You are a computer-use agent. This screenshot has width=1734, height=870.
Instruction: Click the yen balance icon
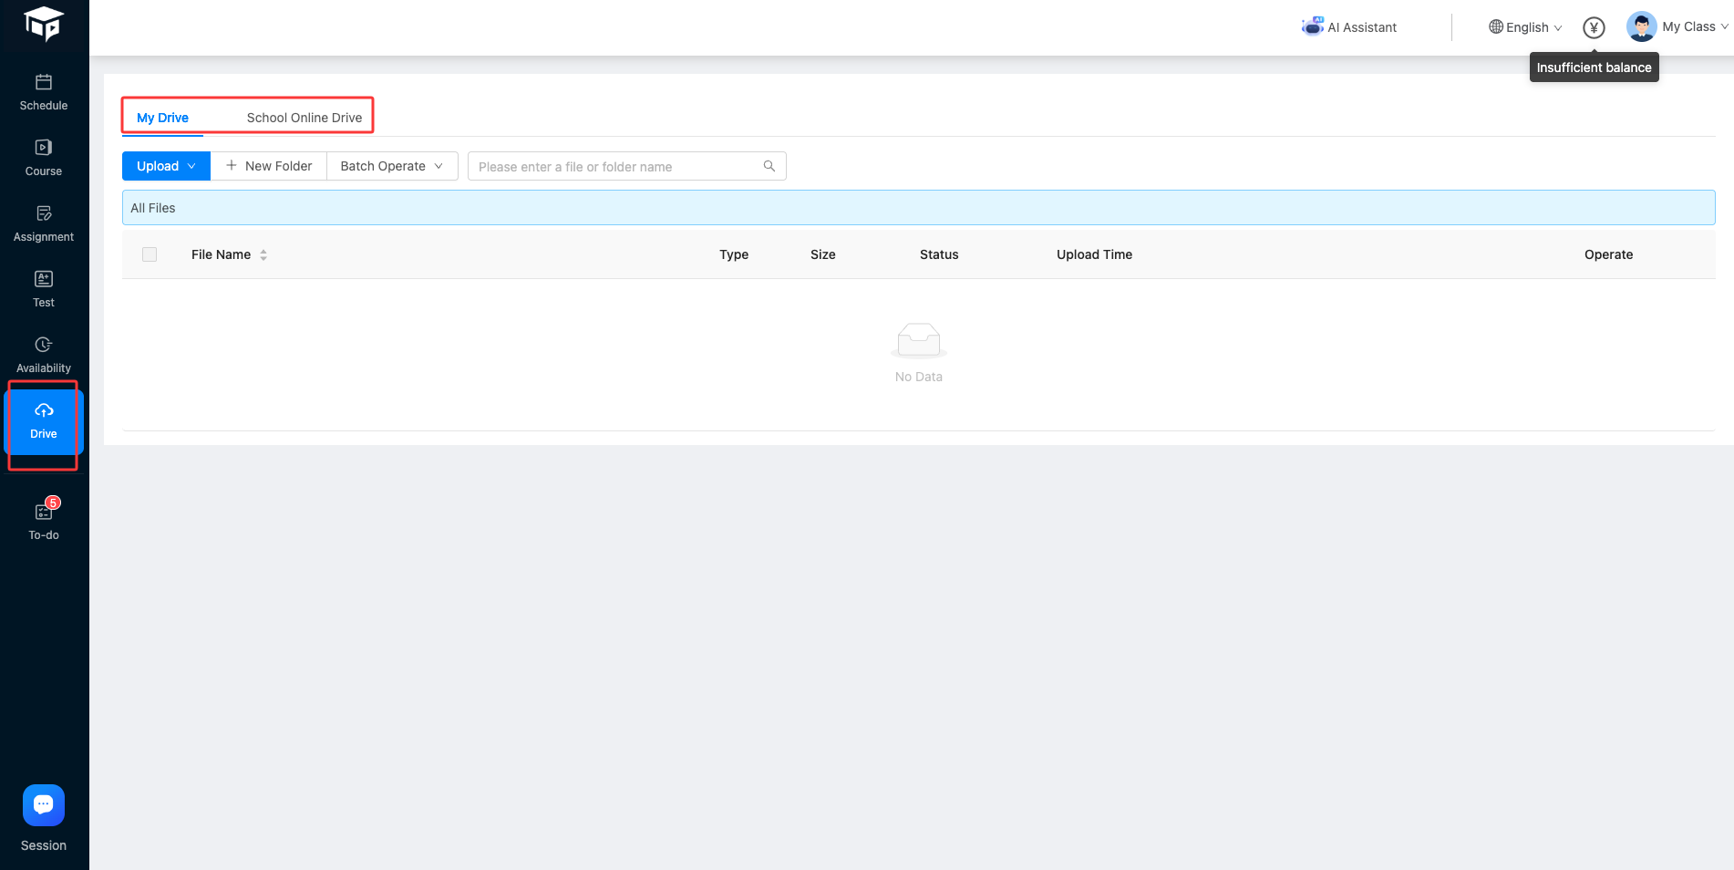pos(1594,27)
